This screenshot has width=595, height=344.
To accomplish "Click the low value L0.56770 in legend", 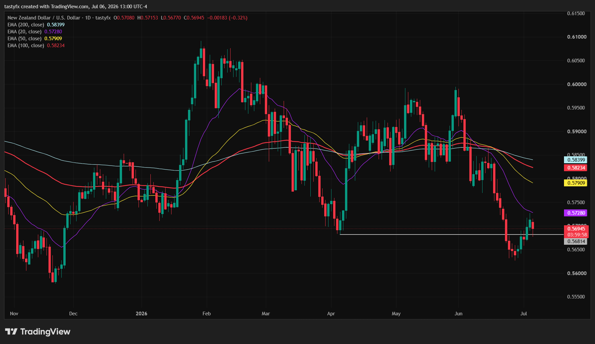I will click(x=171, y=18).
